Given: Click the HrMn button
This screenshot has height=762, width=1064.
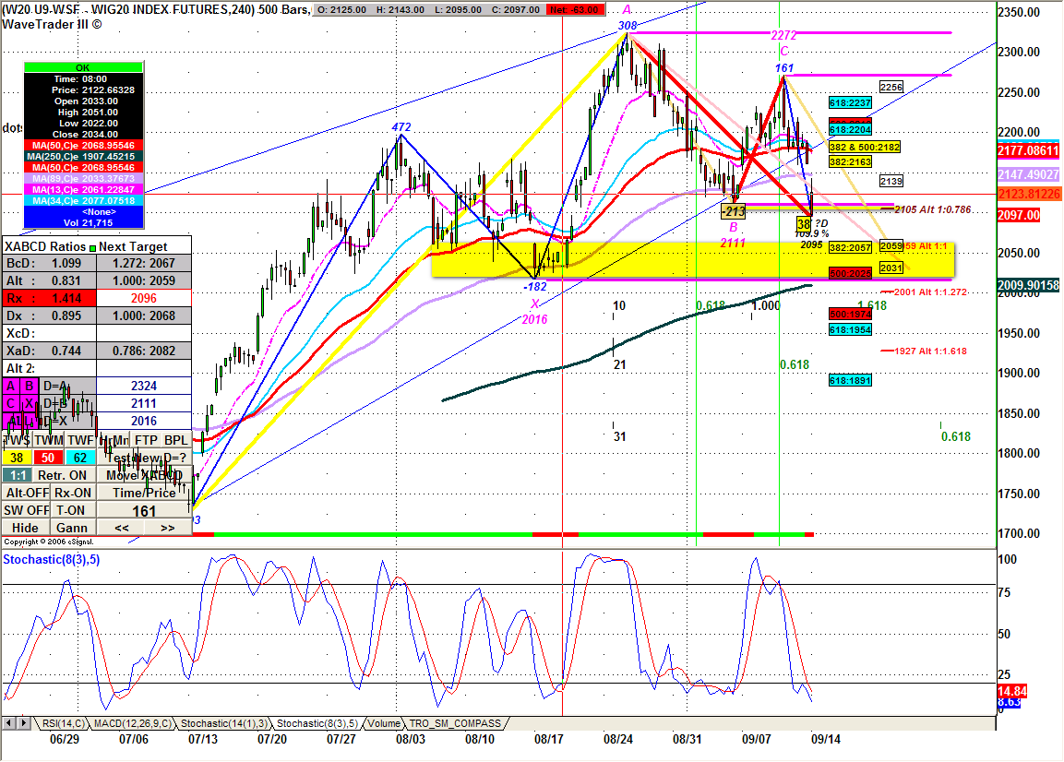Looking at the screenshot, I should 114,440.
